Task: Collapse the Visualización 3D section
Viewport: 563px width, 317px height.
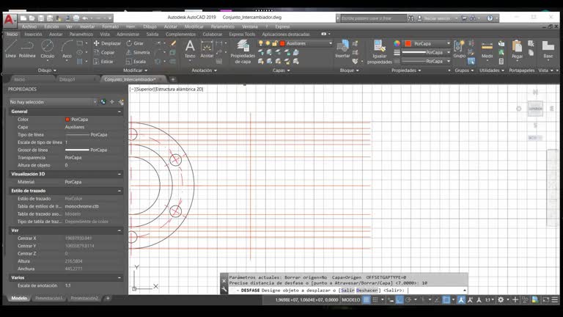Action: point(119,174)
